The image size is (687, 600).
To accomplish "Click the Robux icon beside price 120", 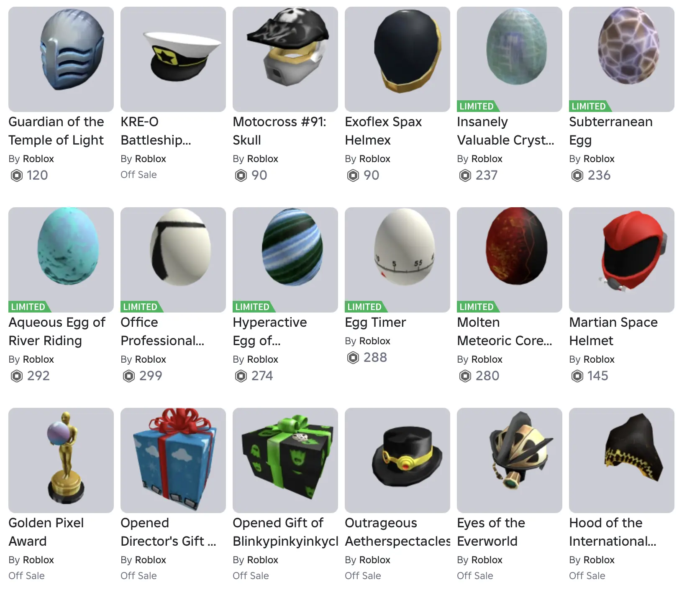I will point(16,175).
